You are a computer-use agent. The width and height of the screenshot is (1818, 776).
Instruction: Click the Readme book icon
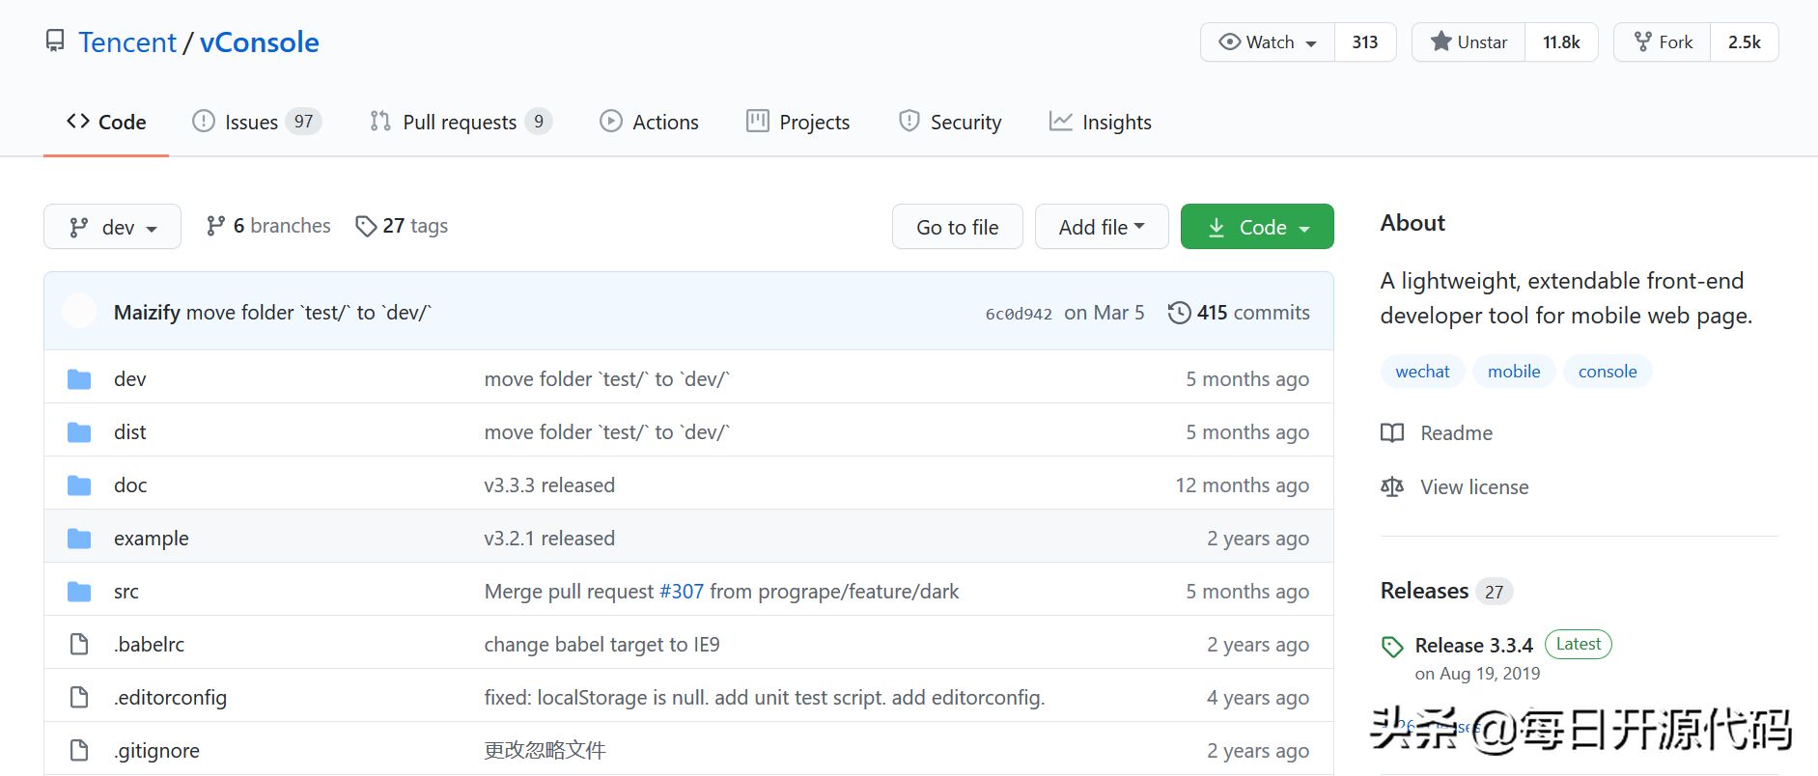tap(1392, 432)
